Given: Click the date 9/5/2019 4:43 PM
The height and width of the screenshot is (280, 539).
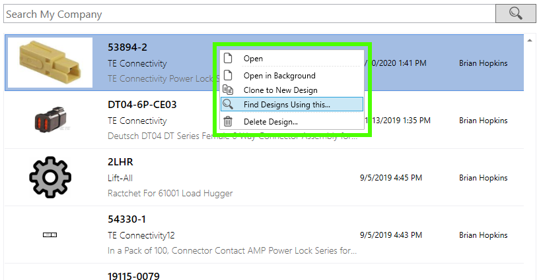Looking at the screenshot, I should [391, 235].
